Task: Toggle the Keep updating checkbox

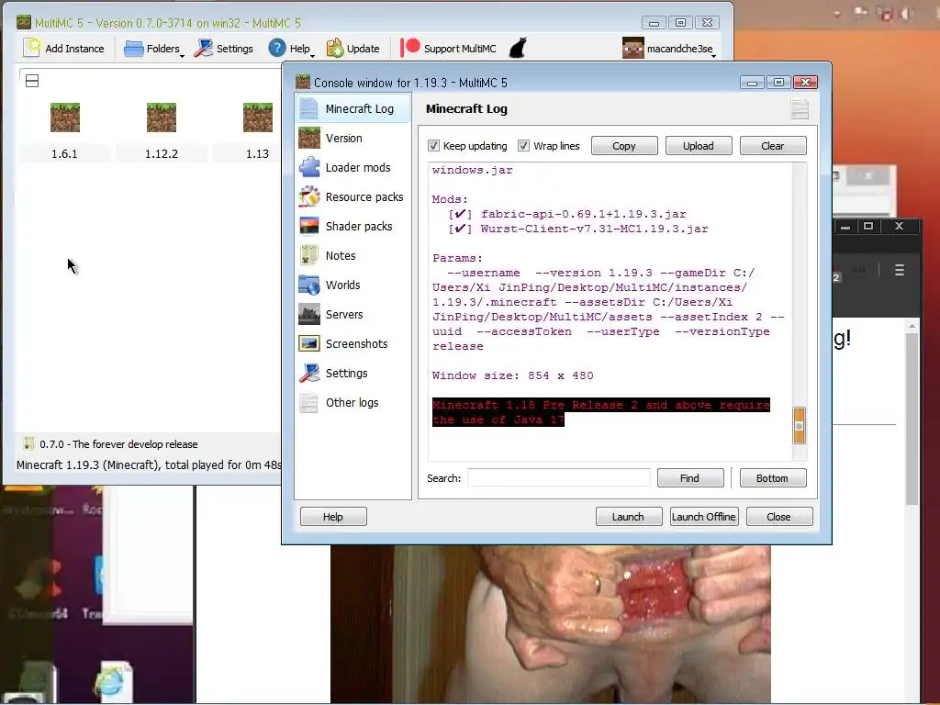Action: tap(433, 146)
